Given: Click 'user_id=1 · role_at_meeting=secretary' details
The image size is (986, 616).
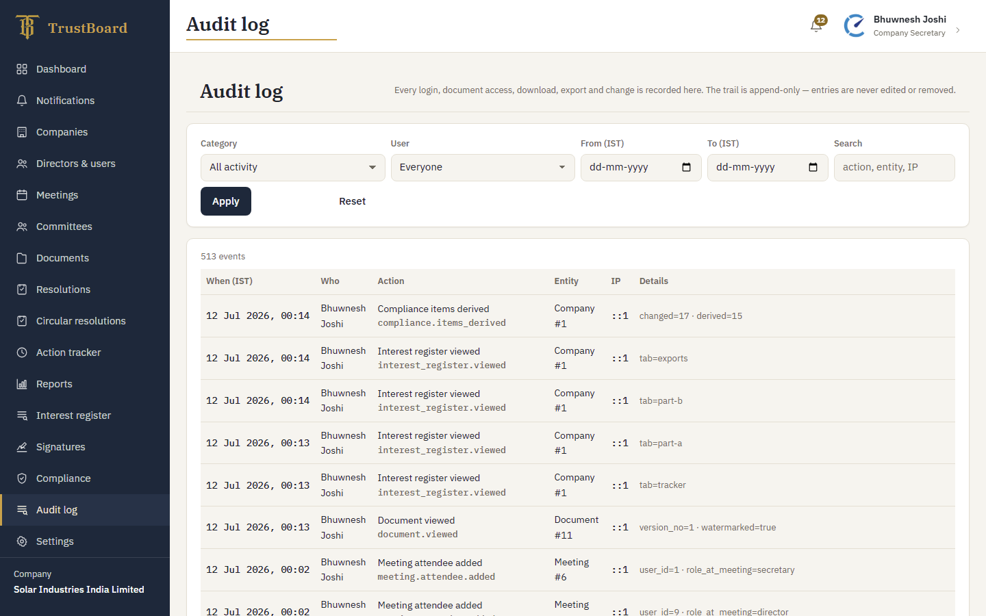Looking at the screenshot, I should (x=717, y=570).
